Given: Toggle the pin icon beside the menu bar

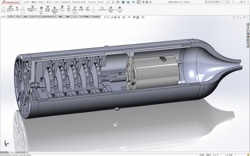Looking at the screenshot, I should pyautogui.click(x=107, y=2).
